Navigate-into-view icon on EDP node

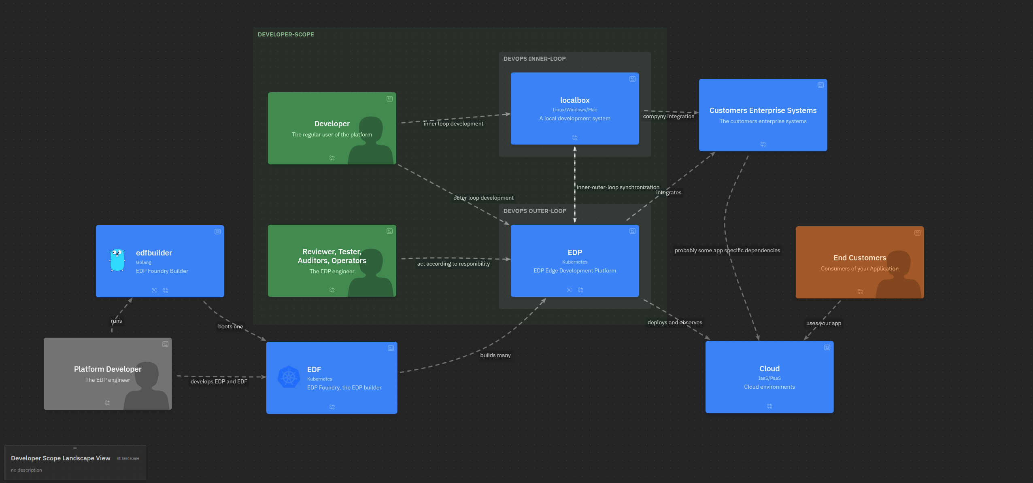click(569, 290)
